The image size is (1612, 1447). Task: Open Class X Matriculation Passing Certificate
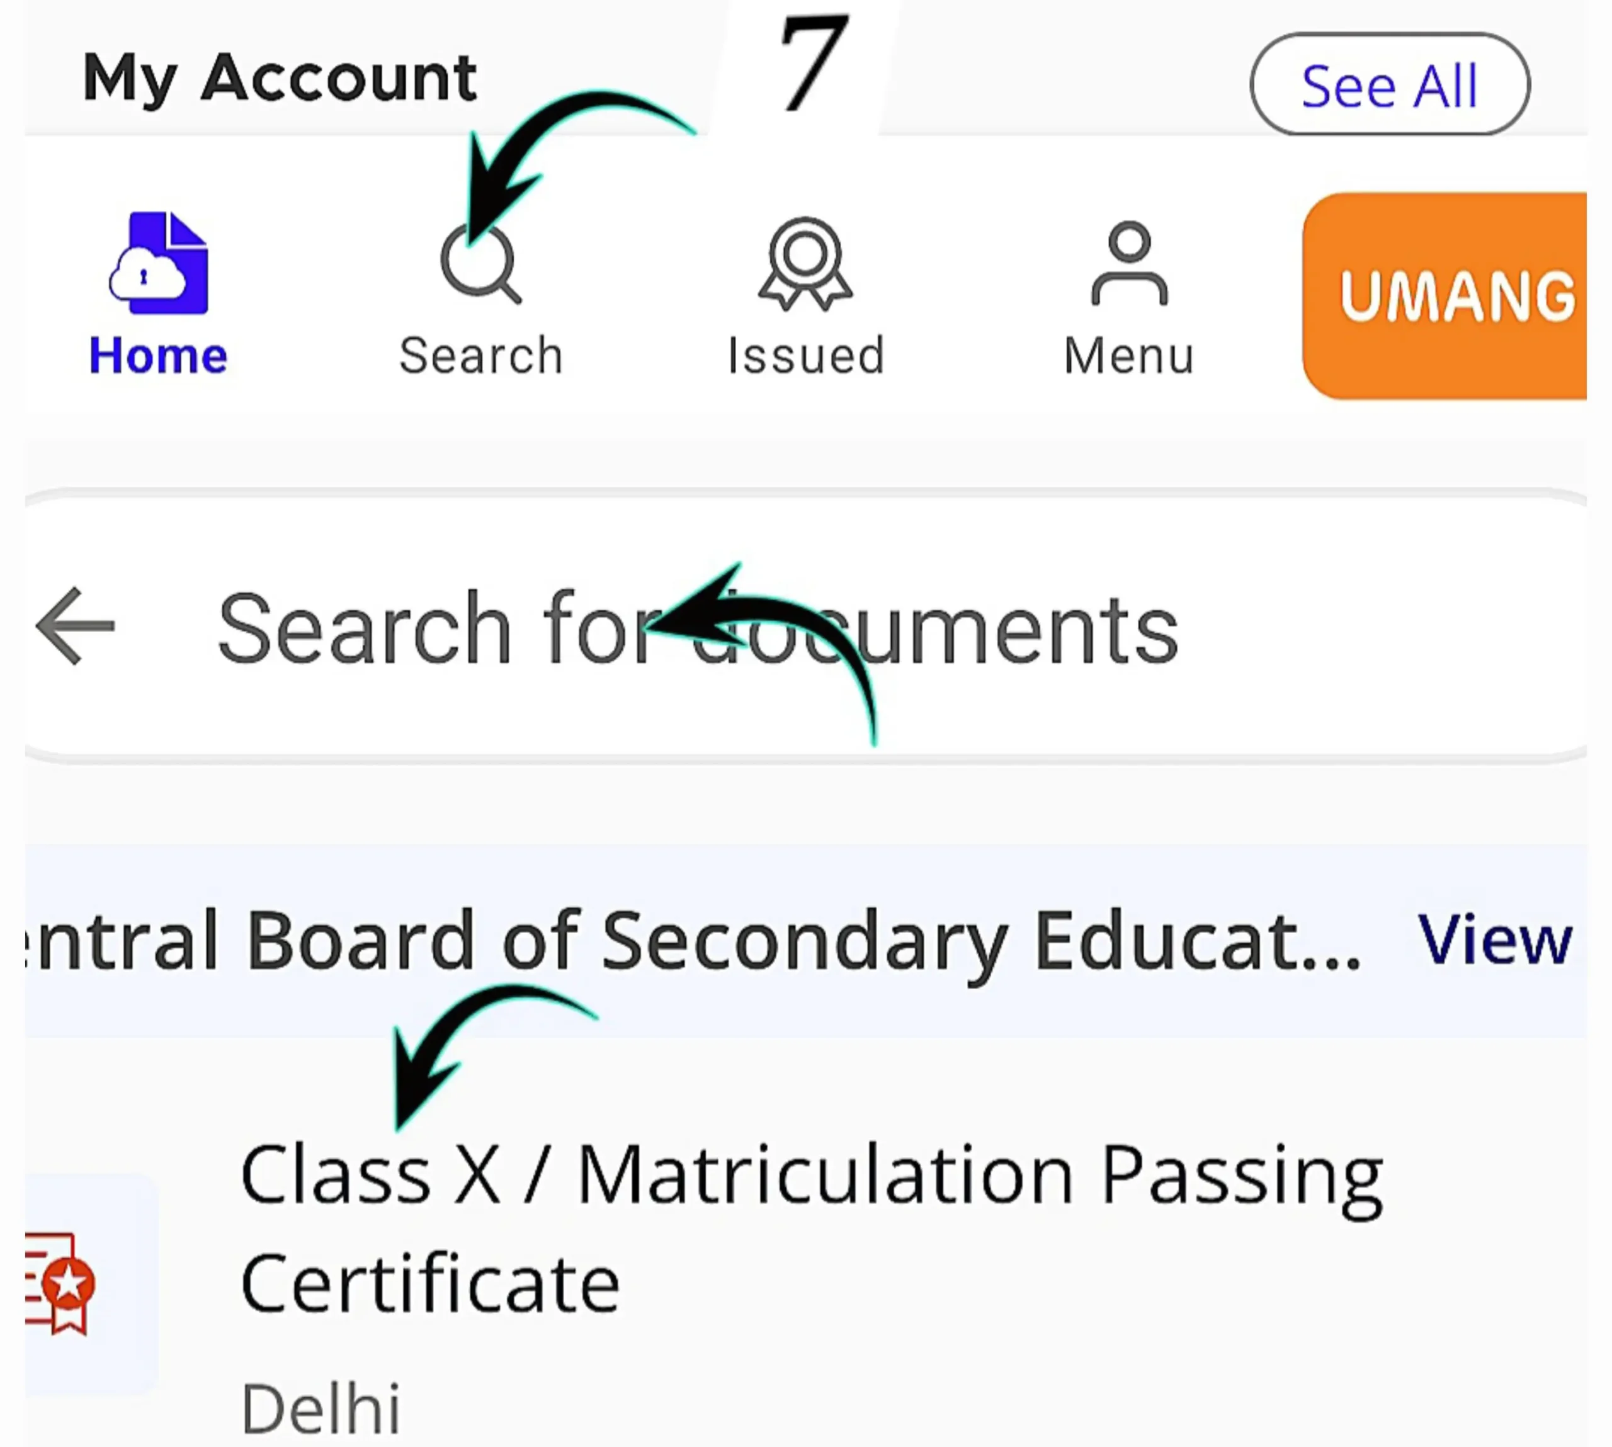(x=811, y=1229)
